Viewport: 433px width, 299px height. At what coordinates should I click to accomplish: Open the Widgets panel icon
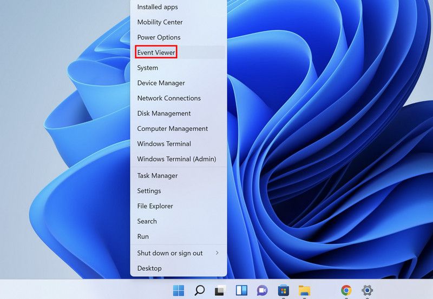[x=241, y=290]
